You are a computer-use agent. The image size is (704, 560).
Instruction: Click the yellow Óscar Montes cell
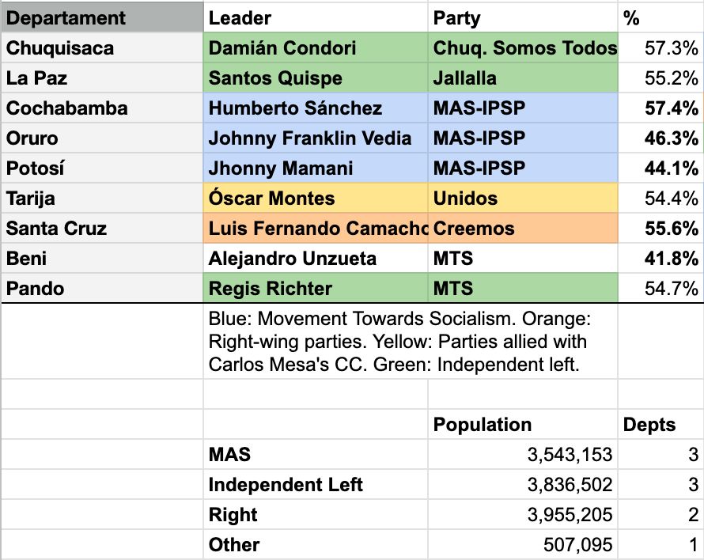(316, 198)
